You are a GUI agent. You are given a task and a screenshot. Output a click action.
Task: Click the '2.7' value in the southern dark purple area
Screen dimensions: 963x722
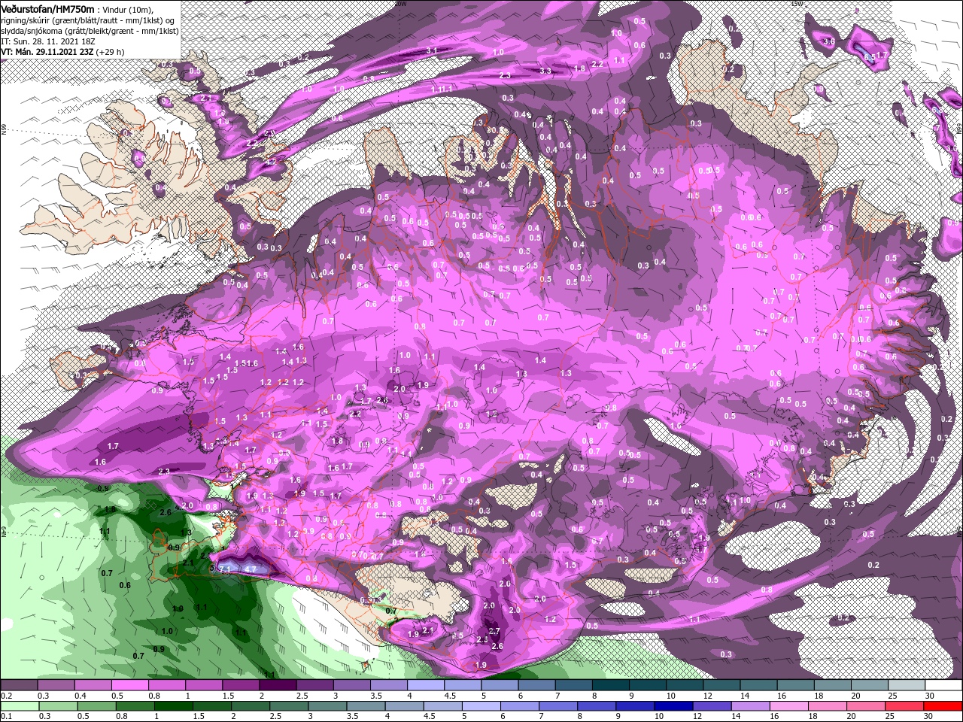coord(494,631)
